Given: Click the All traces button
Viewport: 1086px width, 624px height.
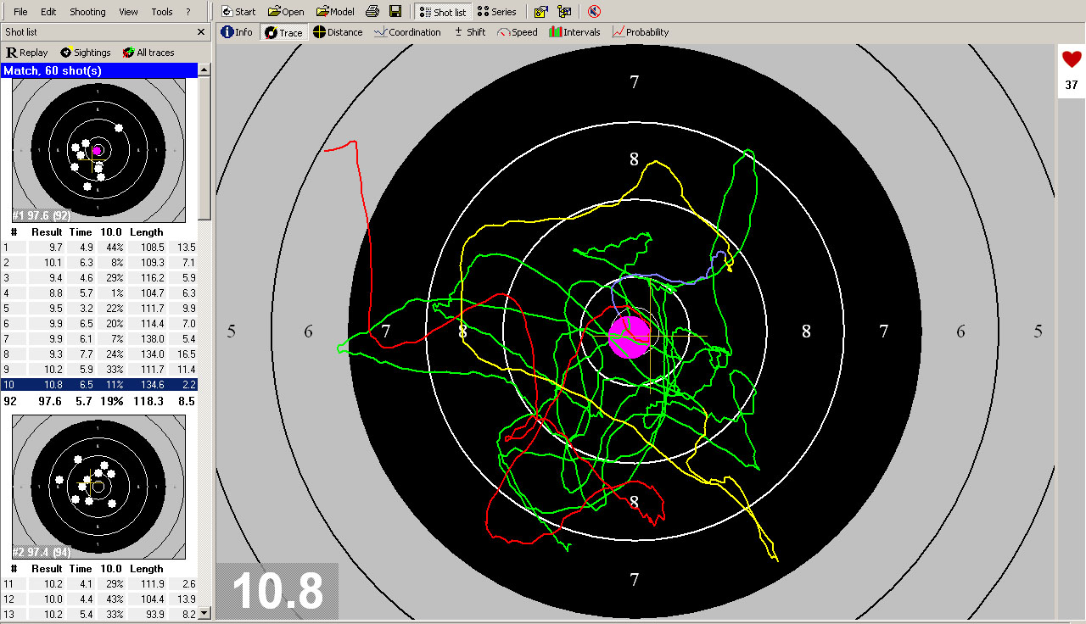Looking at the screenshot, I should coord(148,53).
